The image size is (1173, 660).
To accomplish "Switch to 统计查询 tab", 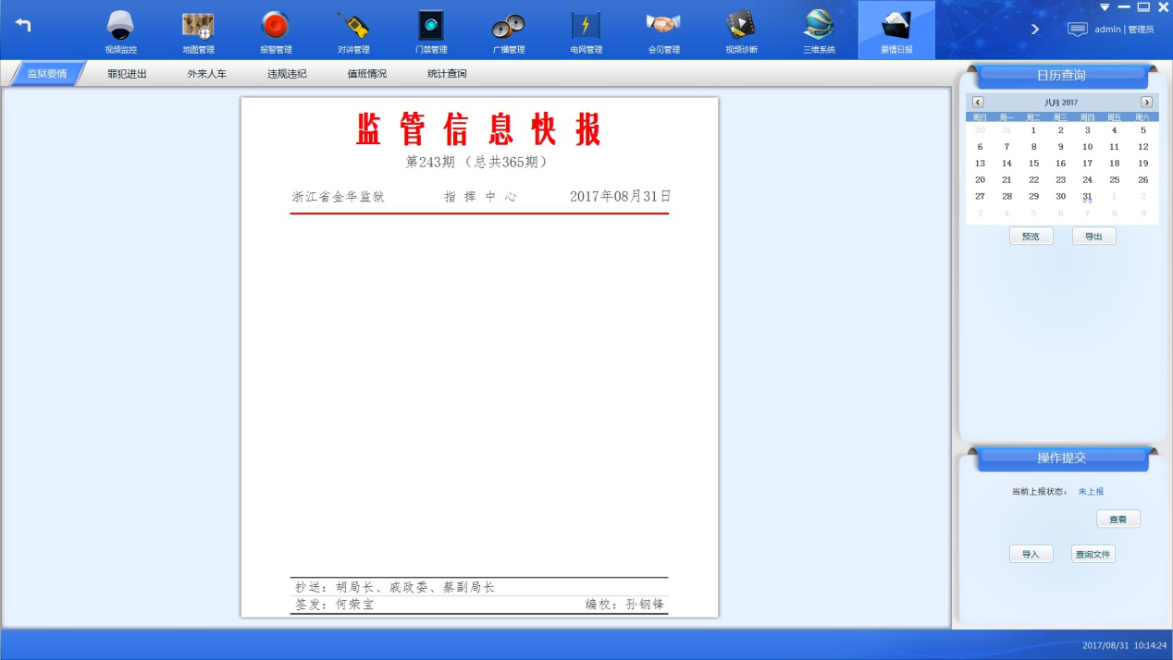I will coord(447,74).
